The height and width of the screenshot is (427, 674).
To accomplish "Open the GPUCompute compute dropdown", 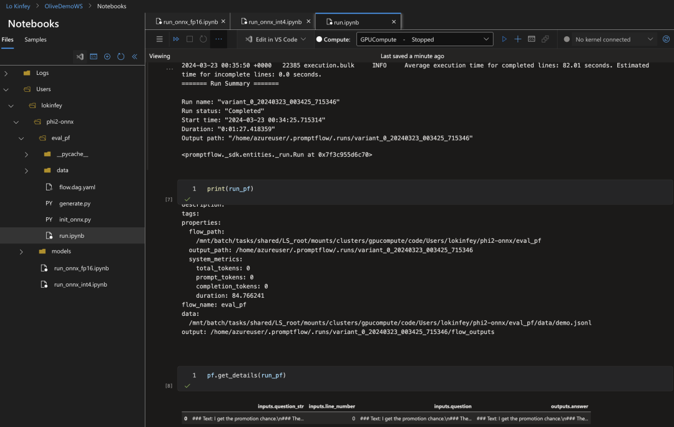I will [425, 39].
